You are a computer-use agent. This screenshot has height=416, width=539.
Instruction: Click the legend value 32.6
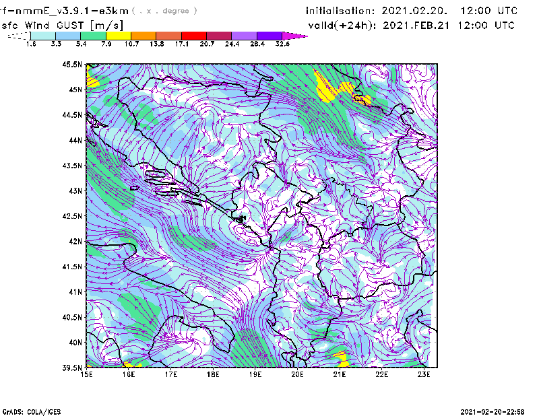tap(282, 44)
